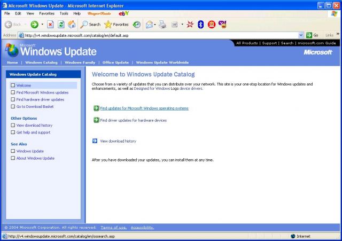Open Windows Family in navigation bar
Image resolution: width=342 pixels, height=241 pixels.
point(80,63)
